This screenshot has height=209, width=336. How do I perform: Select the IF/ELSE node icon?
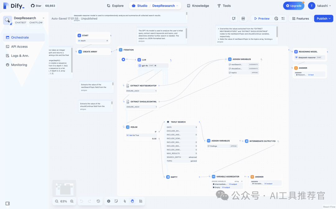click(x=128, y=127)
